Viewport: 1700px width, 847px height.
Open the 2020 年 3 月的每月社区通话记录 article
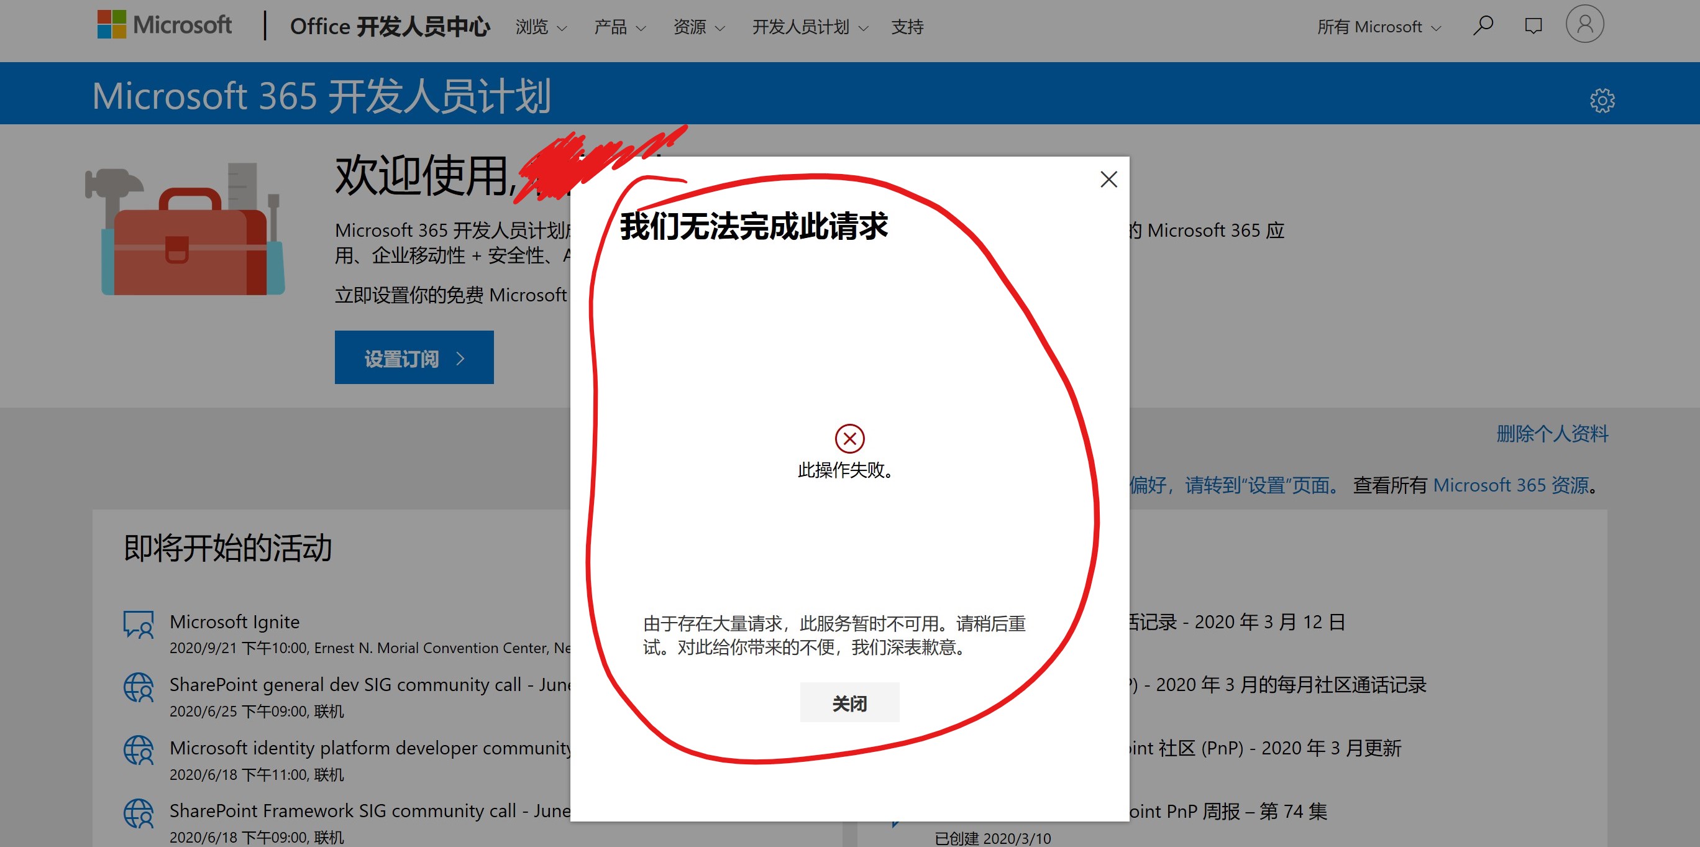point(1277,685)
